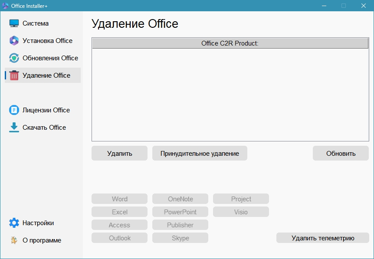Viewport: 374px width, 259px height.
Task: Click Удалить телеметрию button
Action: pyautogui.click(x=323, y=238)
